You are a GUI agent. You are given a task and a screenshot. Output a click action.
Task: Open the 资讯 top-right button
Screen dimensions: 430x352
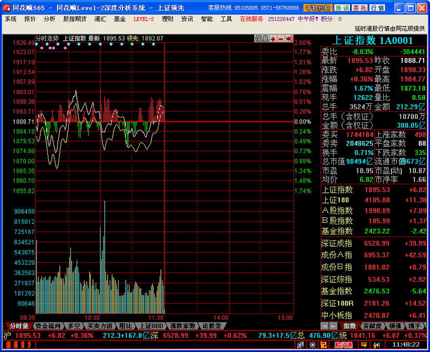click(x=342, y=8)
